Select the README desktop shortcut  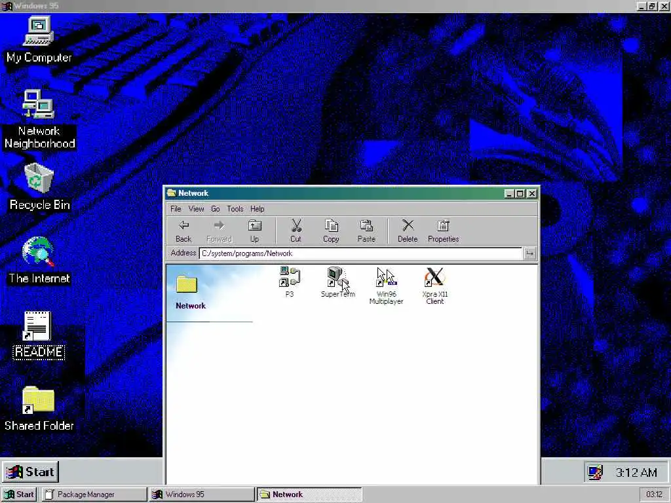tap(39, 335)
